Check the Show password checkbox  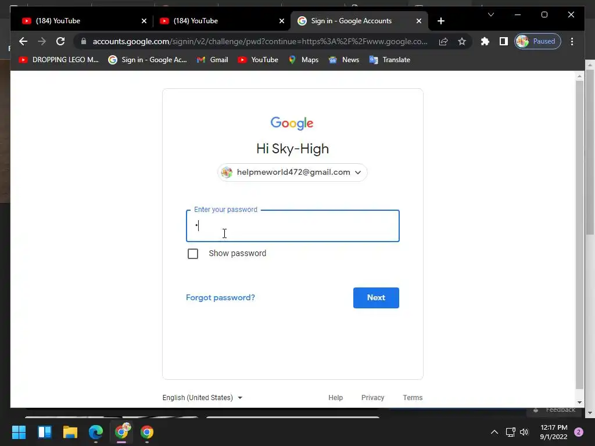(193, 253)
